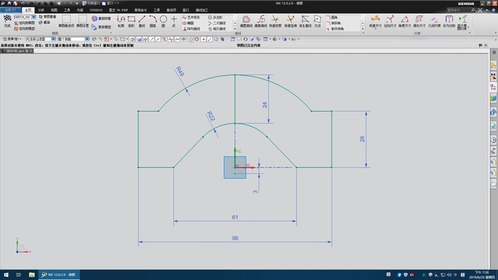This screenshot has height=280, width=498.
Task: Open the 菜单 (Menu) dropdown
Action: [14, 39]
